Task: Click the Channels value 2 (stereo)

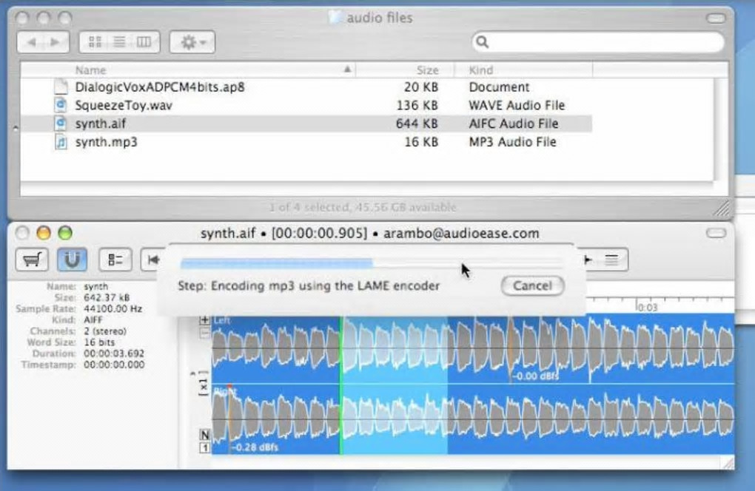Action: [x=105, y=331]
